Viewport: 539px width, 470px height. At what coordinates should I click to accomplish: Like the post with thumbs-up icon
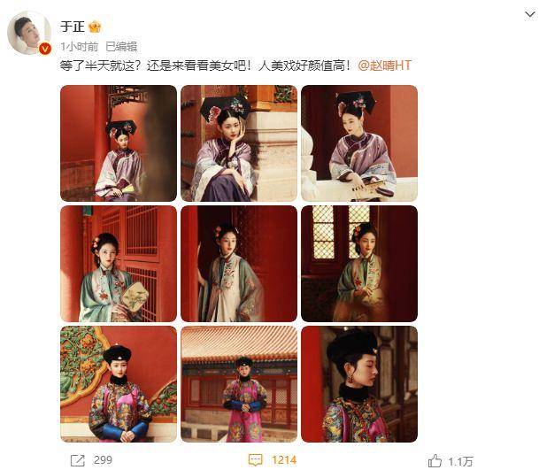tap(435, 460)
